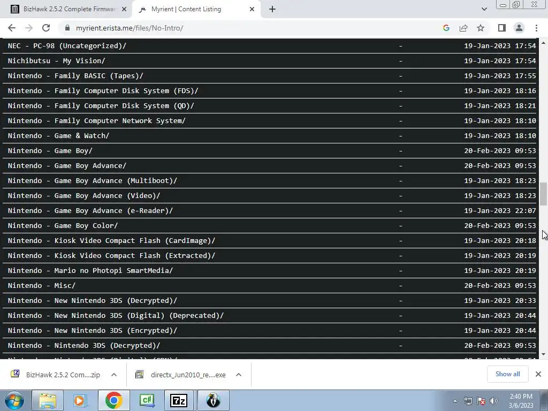Open the tab search dropdown arrow
The image size is (548, 411).
pos(484,9)
